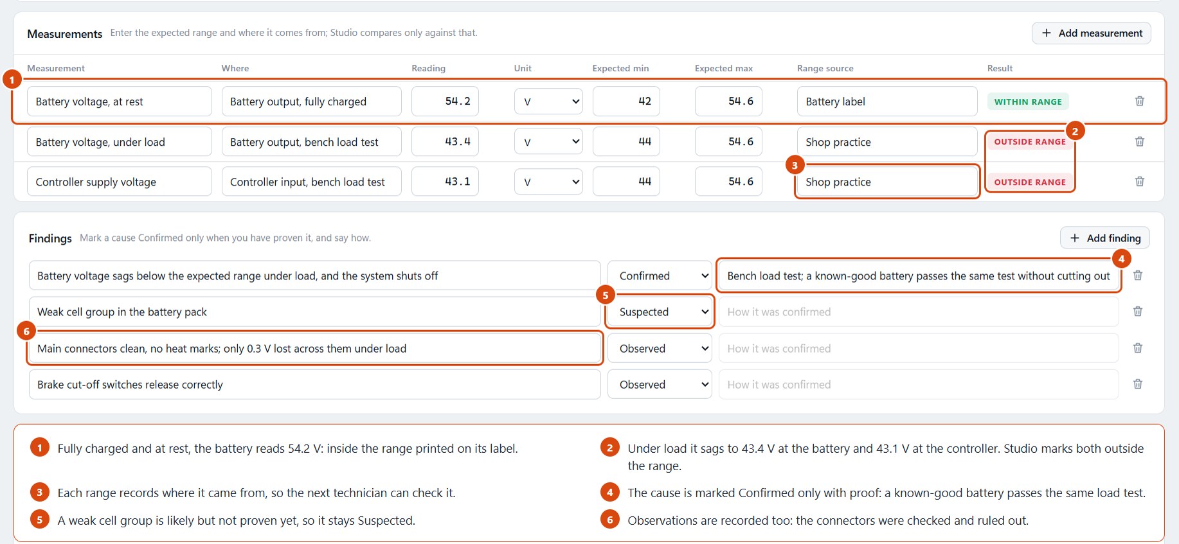This screenshot has height=544, width=1179.
Task: Click the Add finding button
Action: pyautogui.click(x=1105, y=238)
